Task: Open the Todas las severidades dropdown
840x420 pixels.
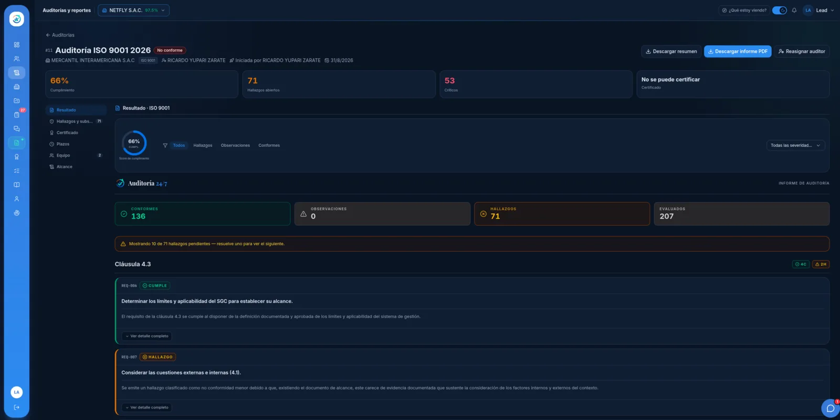Action: coord(795,145)
